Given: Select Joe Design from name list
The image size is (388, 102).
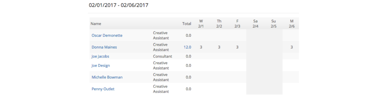Looking at the screenshot, I should click(x=101, y=65).
